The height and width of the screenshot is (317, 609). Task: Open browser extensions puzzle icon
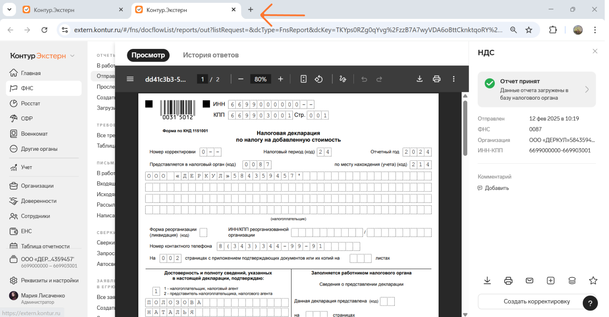pos(553,30)
